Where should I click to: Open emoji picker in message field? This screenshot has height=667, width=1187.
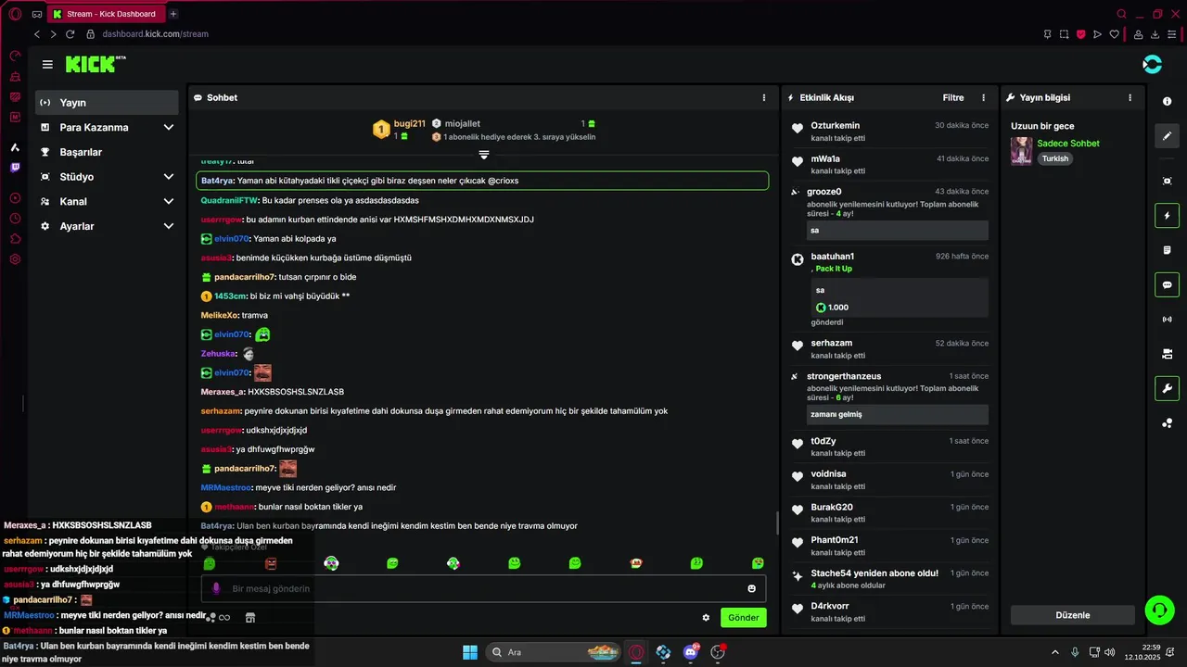tap(751, 588)
